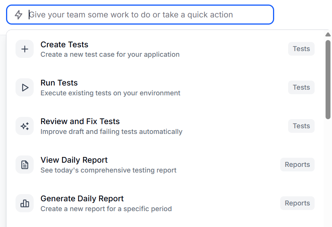This screenshot has height=227, width=332.
Task: Select the play icon for Run Tests
Action: 24,87
